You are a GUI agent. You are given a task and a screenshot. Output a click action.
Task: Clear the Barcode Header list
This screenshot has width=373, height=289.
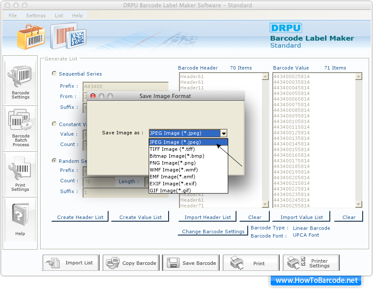255,217
